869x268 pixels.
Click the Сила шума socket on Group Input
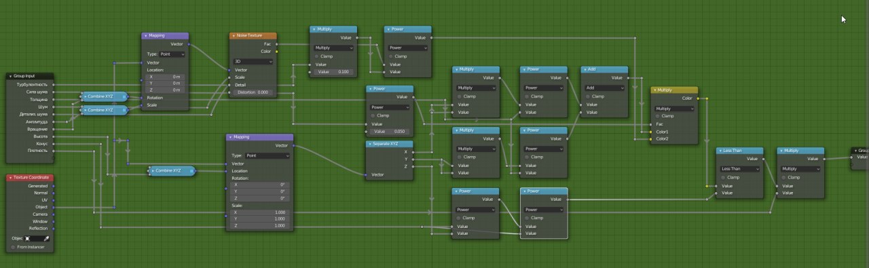pyautogui.click(x=54, y=92)
